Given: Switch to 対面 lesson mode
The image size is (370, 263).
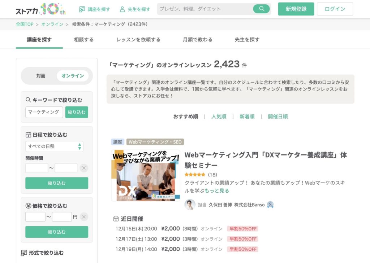Looking at the screenshot, I should (x=41, y=76).
